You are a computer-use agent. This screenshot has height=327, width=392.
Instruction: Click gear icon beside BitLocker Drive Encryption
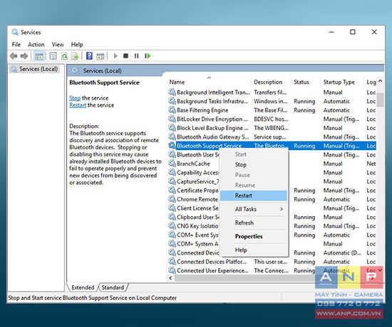[172, 119]
